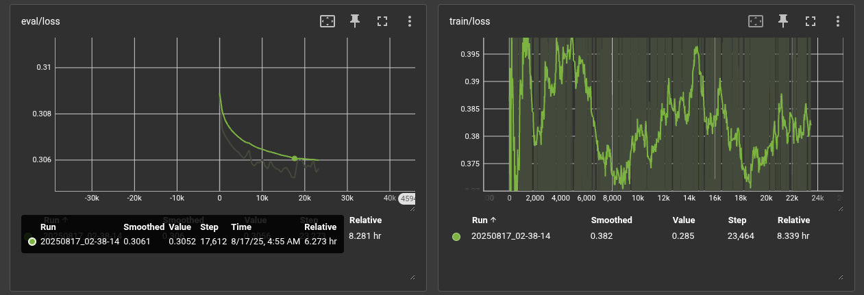
Task: Pin the eval/loss card
Action: 355,21
